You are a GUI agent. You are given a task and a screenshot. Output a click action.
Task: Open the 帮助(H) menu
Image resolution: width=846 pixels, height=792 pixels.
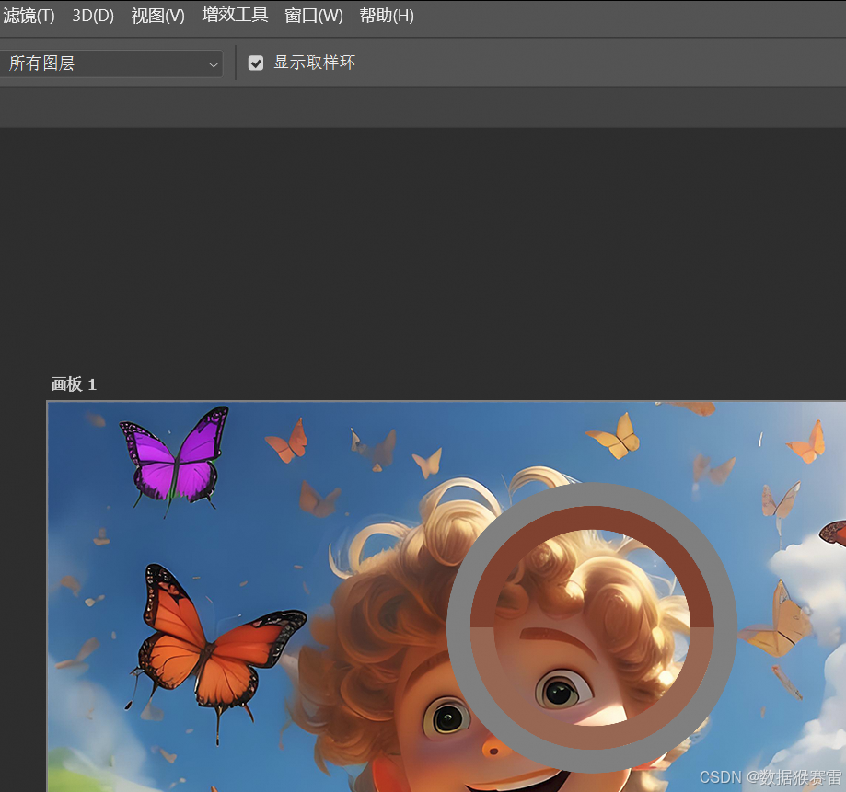coord(387,16)
